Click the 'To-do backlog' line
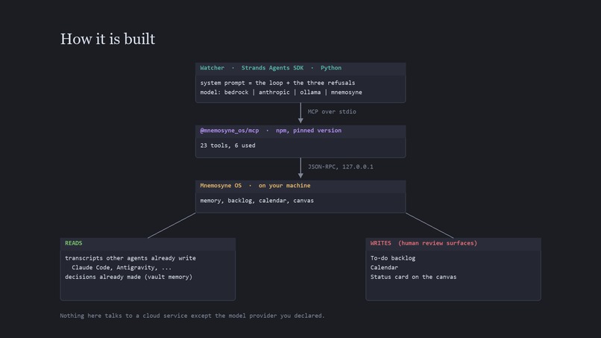 [393, 258]
